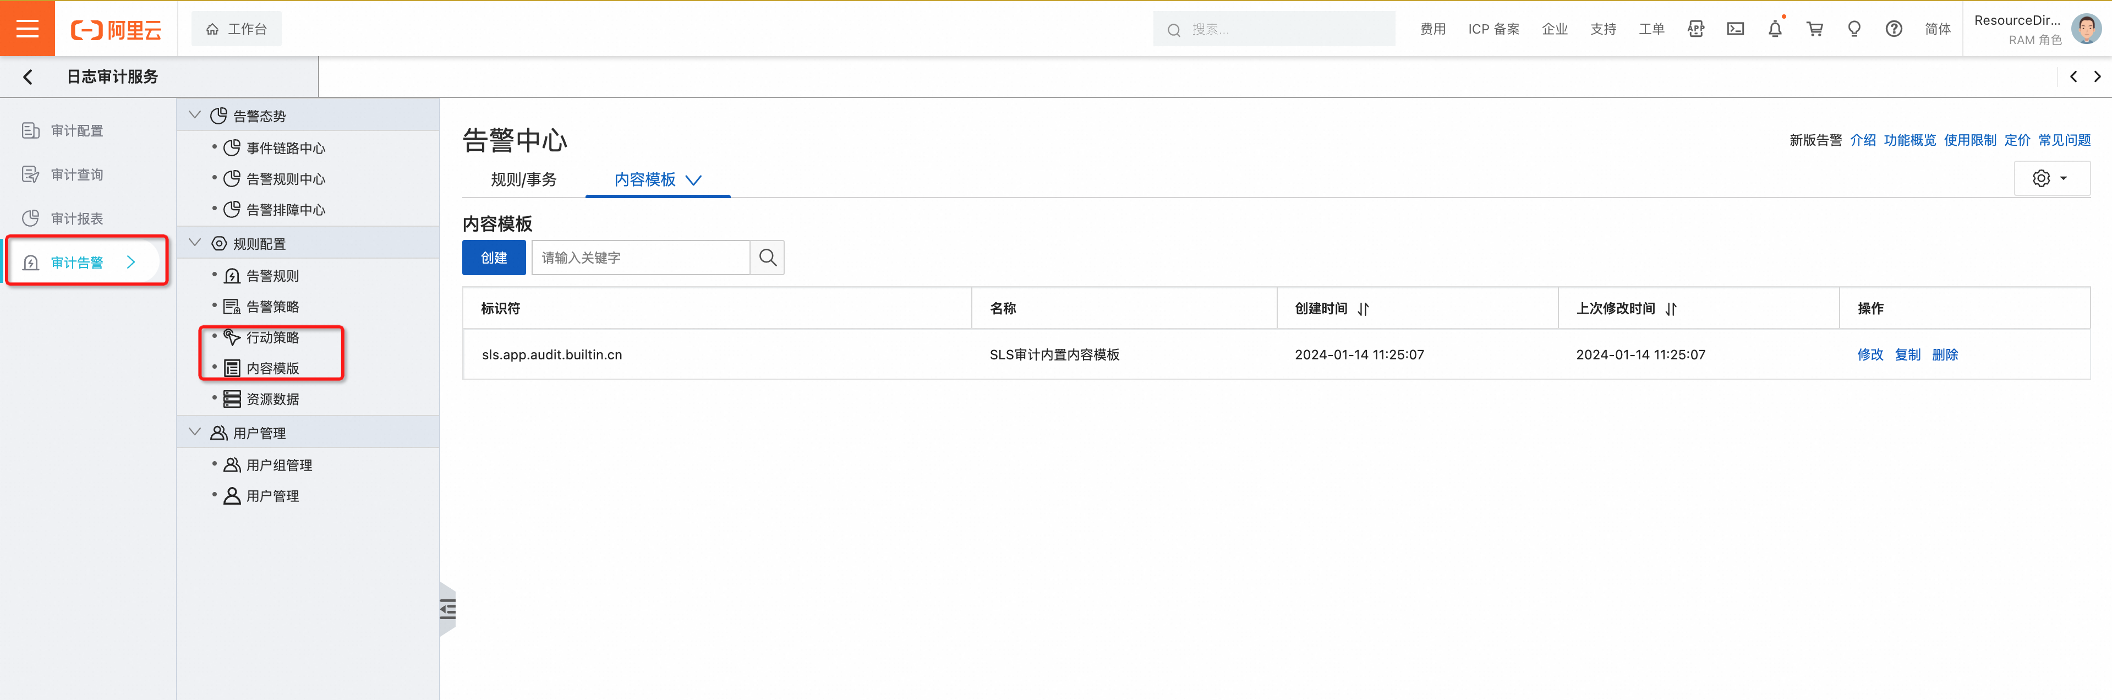Open the 功能概览 link
Screen dimensions: 2112x700
pos(1909,140)
